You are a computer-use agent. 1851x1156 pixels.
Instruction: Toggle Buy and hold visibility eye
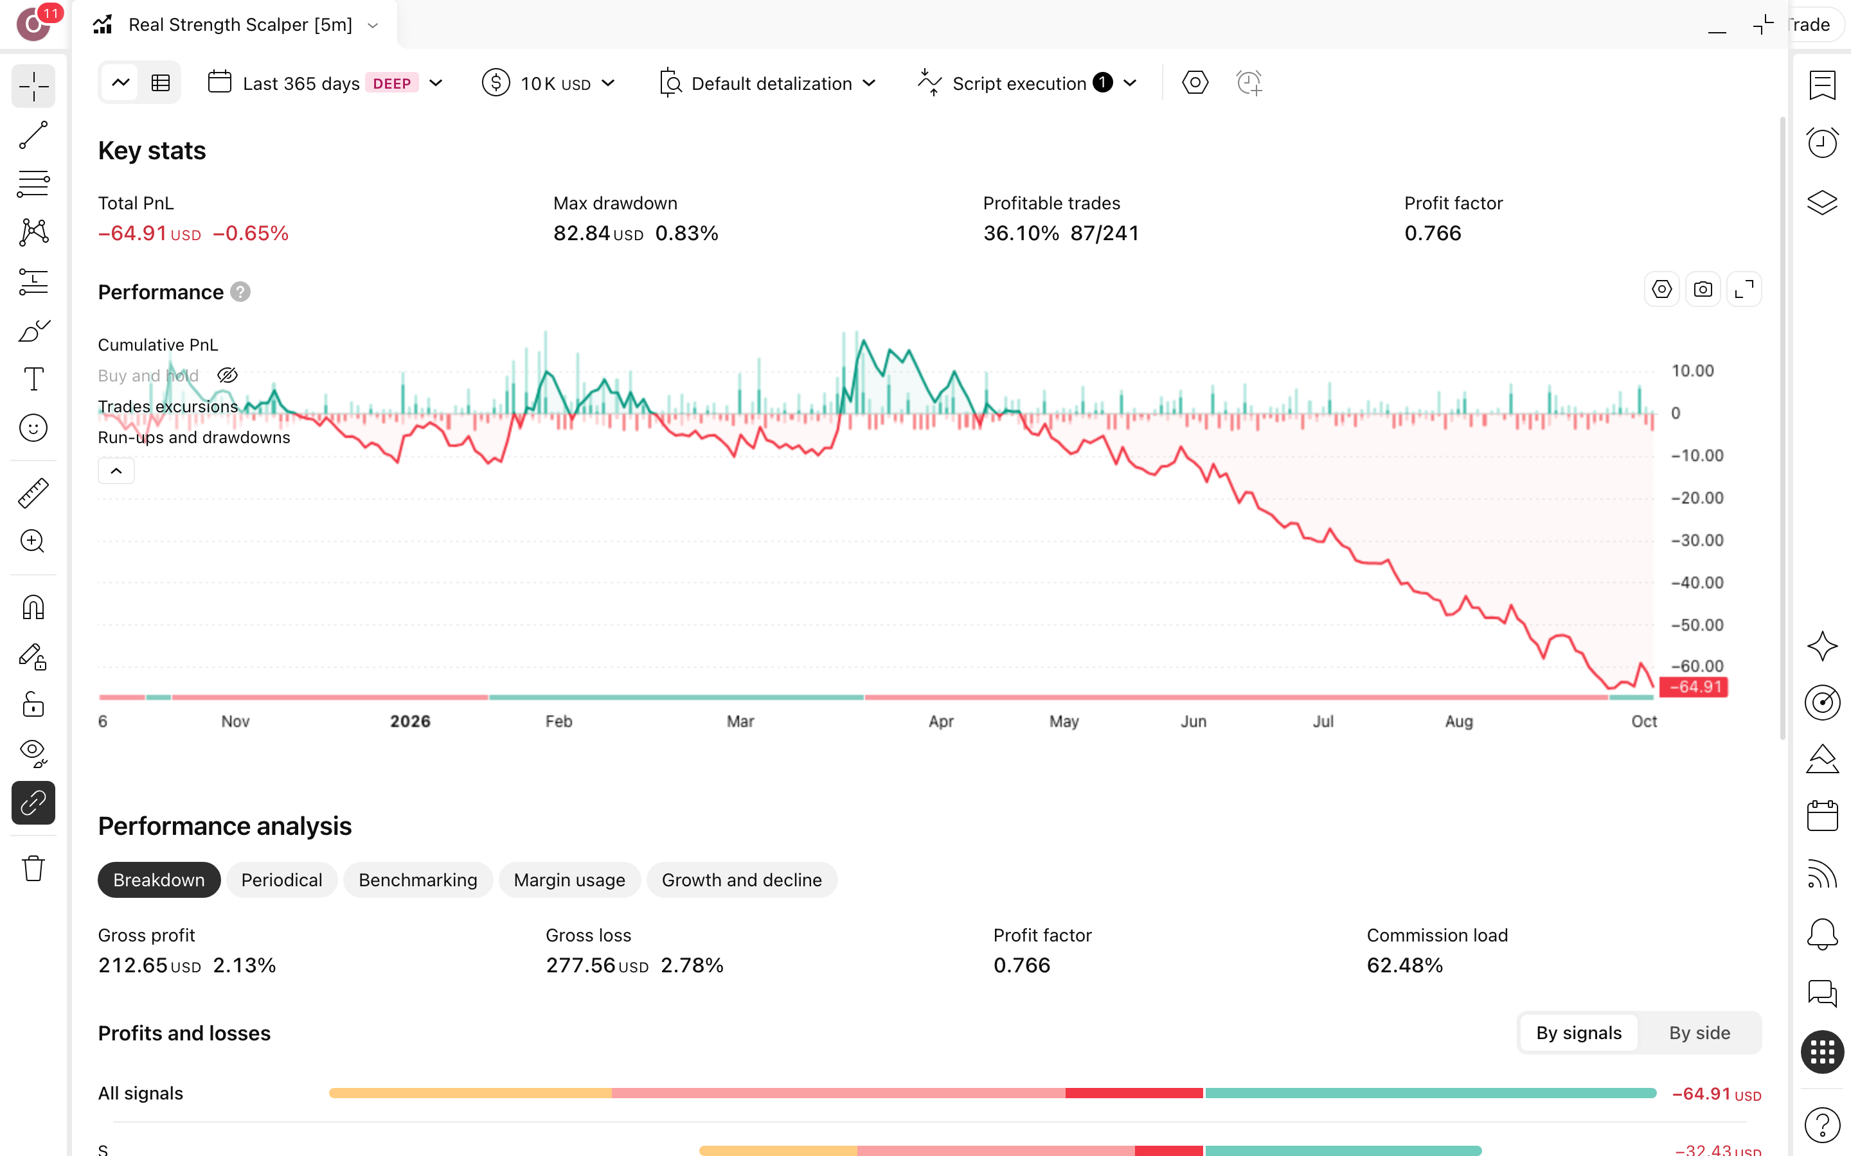click(227, 376)
